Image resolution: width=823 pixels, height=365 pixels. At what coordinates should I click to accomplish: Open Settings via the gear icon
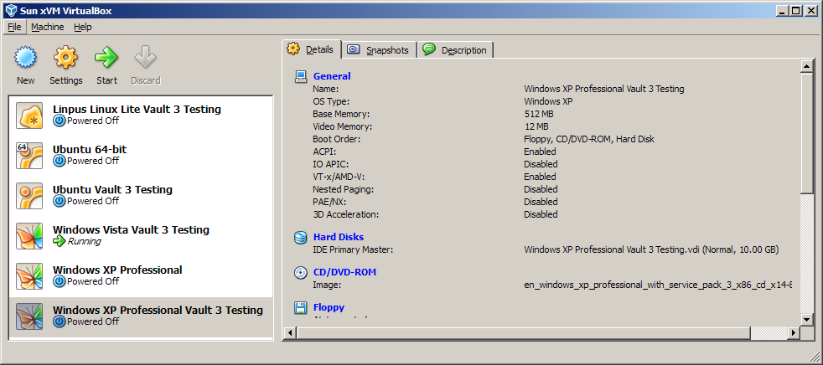coord(65,58)
